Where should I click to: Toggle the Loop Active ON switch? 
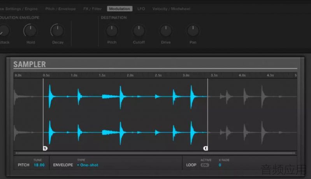click(205, 165)
